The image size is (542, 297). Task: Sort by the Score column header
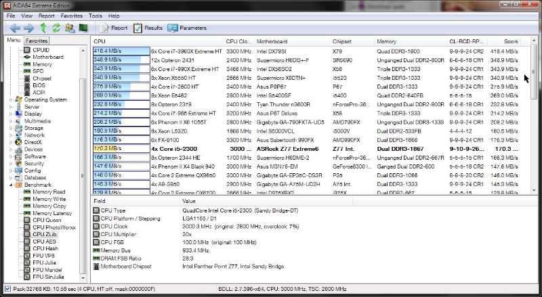coord(504,41)
